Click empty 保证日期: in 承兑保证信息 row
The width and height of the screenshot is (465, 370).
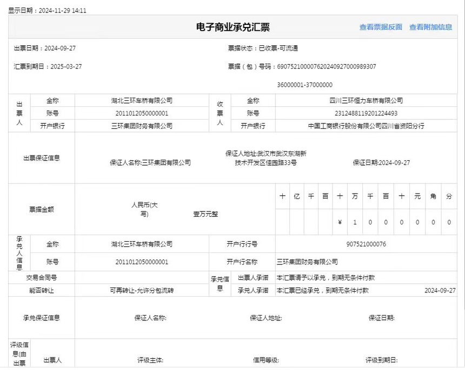pyautogui.click(x=381, y=318)
